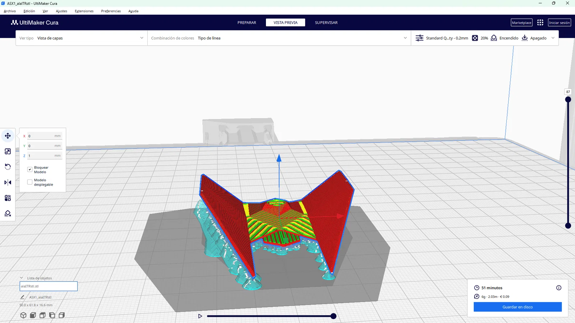Click the build plate adhesion icon
Image resolution: width=575 pixels, height=323 pixels.
[525, 38]
